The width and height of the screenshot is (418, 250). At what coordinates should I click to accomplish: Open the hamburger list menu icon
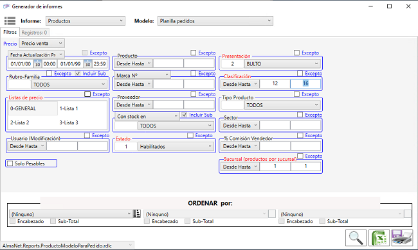pos(10,21)
